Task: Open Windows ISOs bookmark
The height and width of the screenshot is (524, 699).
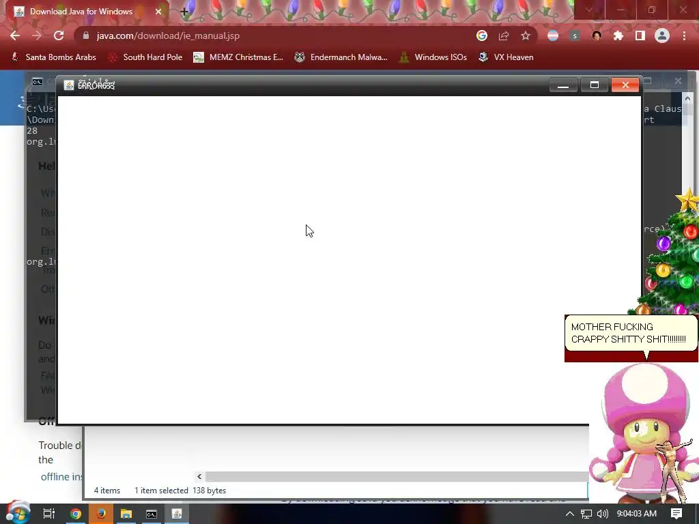Action: pyautogui.click(x=433, y=57)
